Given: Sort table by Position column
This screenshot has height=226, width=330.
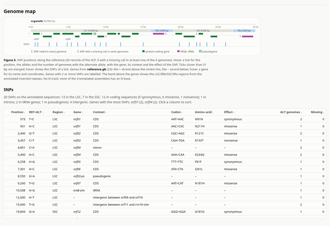Looking at the screenshot, I should tap(18, 112).
